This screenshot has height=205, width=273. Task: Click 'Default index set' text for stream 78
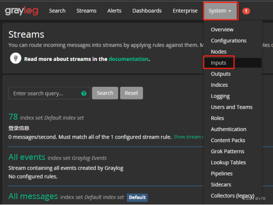click(x=64, y=118)
